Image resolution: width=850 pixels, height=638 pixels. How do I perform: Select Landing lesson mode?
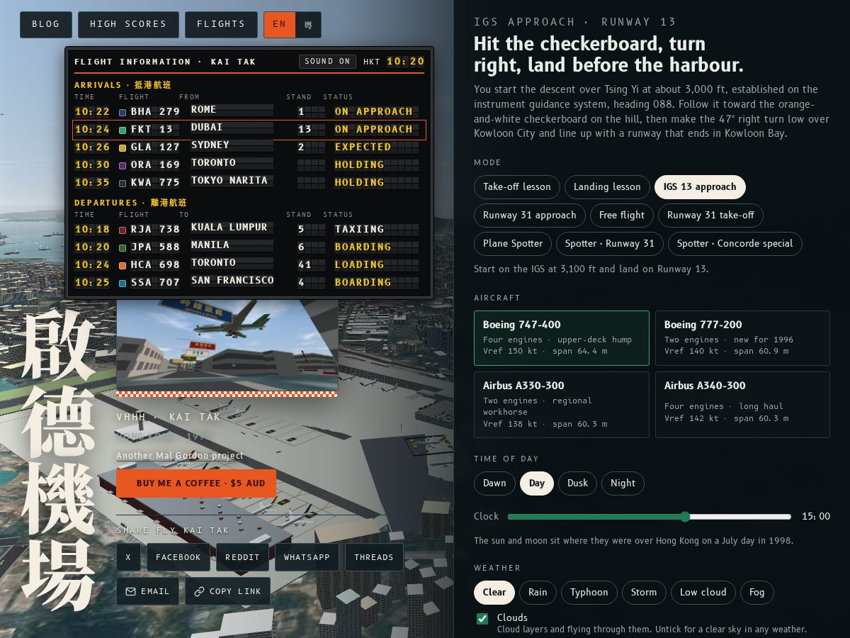tap(607, 187)
